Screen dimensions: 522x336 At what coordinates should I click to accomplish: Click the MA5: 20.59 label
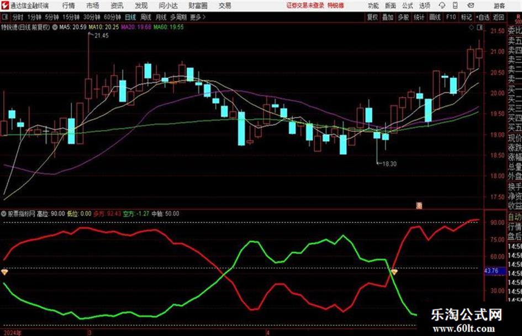(x=73, y=27)
